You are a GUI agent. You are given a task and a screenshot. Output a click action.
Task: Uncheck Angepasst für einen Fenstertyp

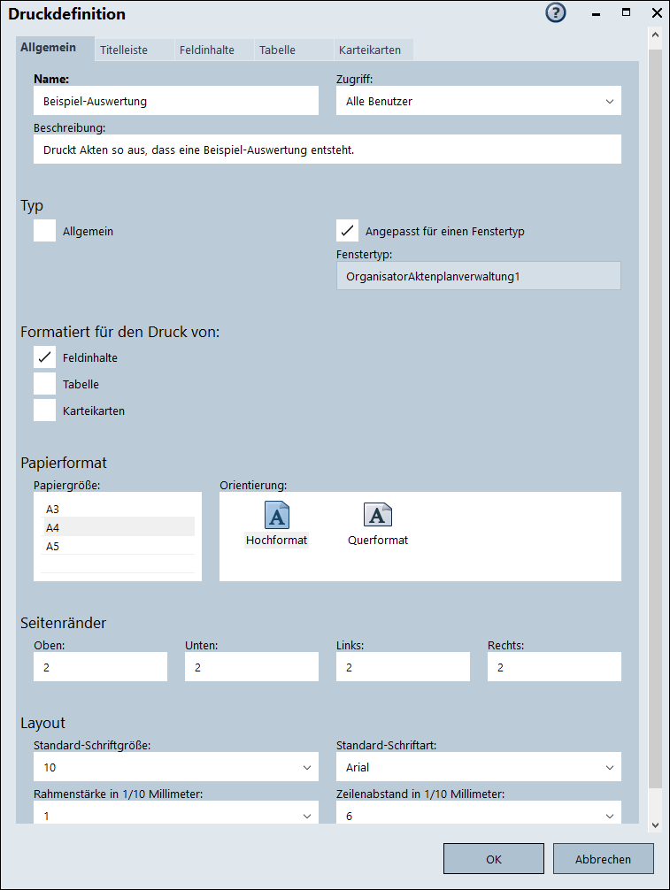(x=347, y=231)
